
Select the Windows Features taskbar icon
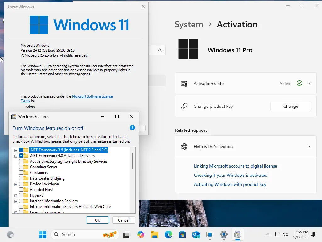point(238,234)
